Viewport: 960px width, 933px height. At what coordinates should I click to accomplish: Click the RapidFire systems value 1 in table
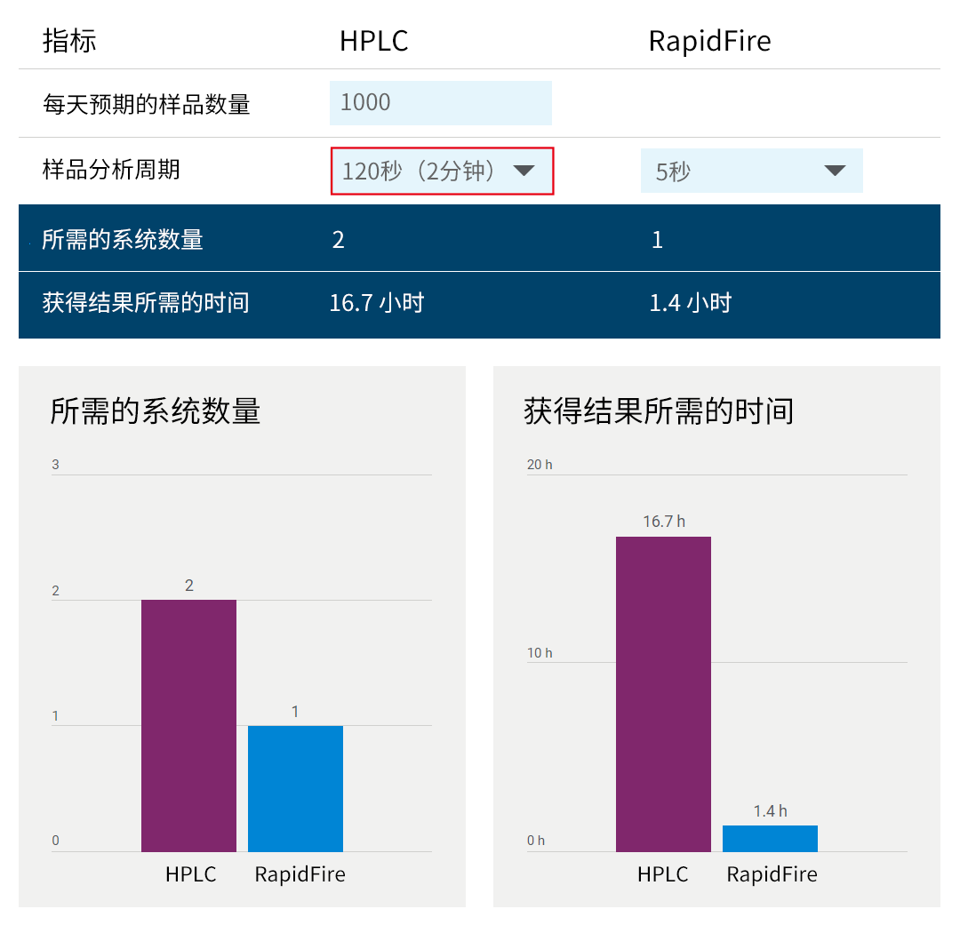point(657,240)
